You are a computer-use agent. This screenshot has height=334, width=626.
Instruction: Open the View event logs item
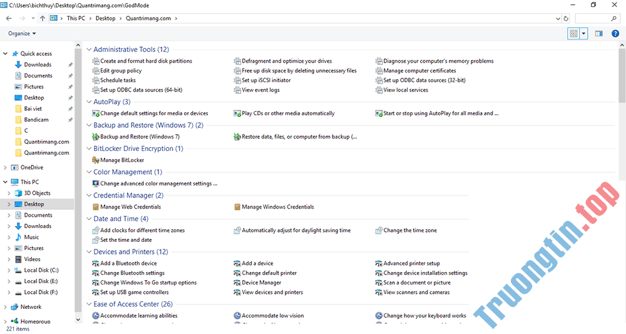(x=260, y=90)
